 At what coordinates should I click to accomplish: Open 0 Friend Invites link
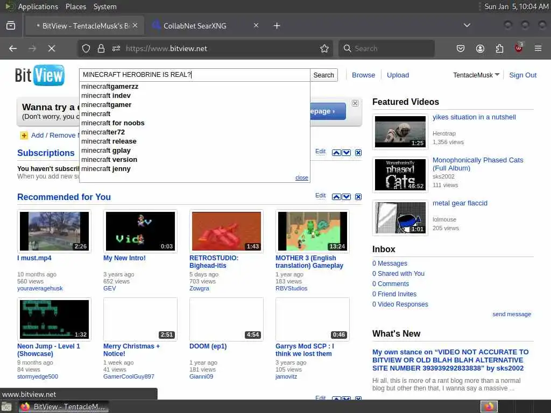point(394,294)
